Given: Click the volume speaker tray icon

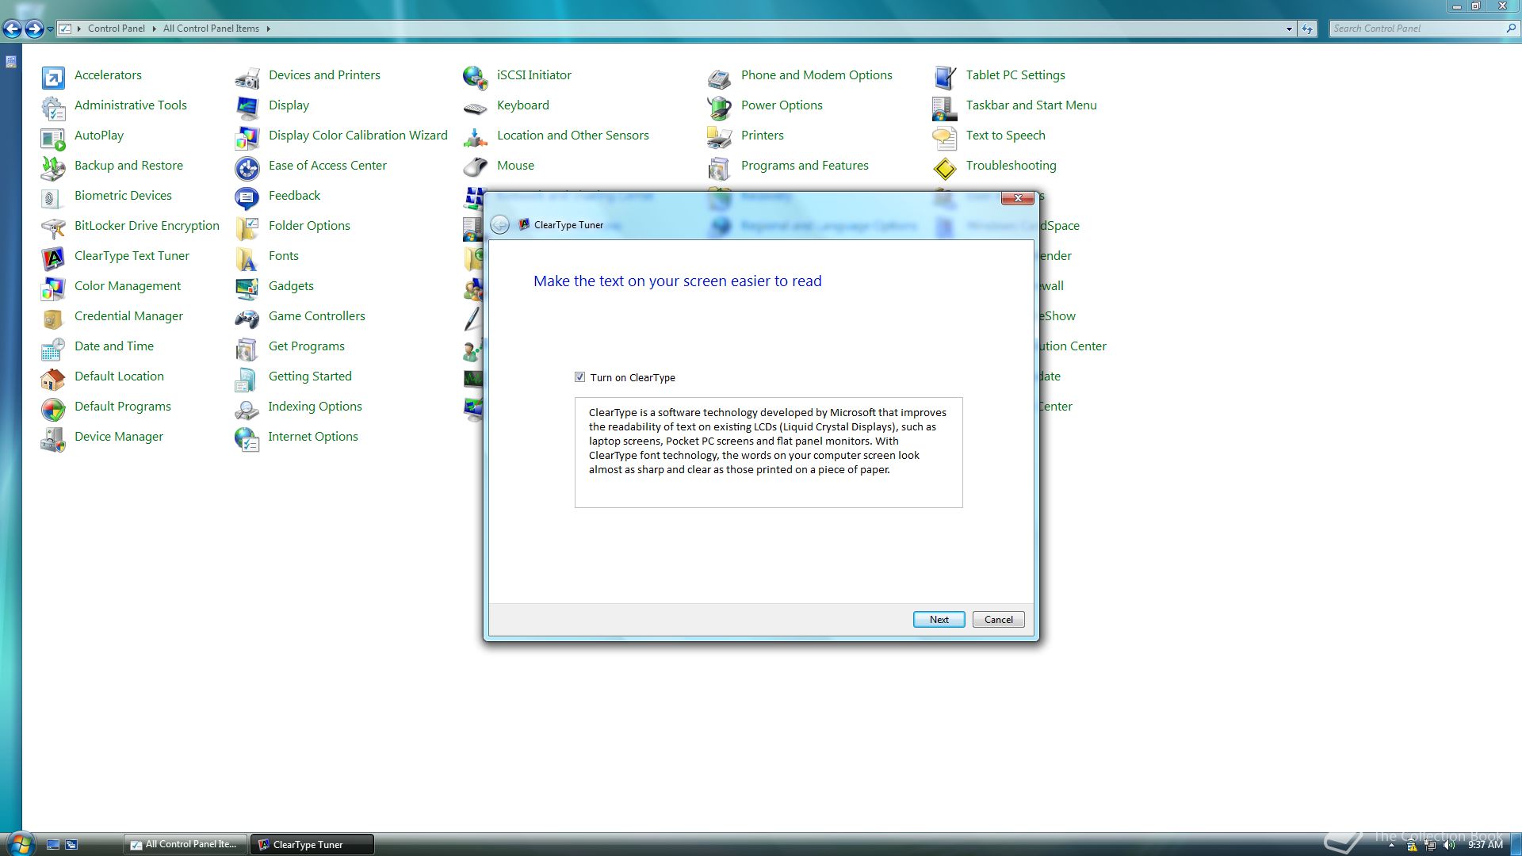Looking at the screenshot, I should tap(1450, 845).
